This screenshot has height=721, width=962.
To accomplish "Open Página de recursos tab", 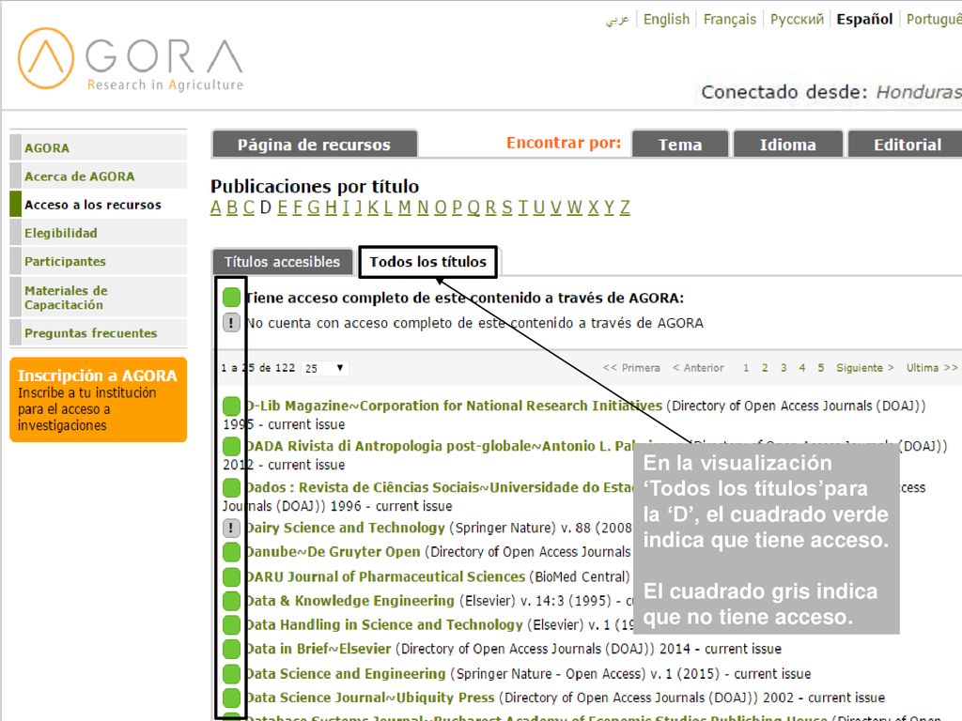I will click(x=314, y=145).
